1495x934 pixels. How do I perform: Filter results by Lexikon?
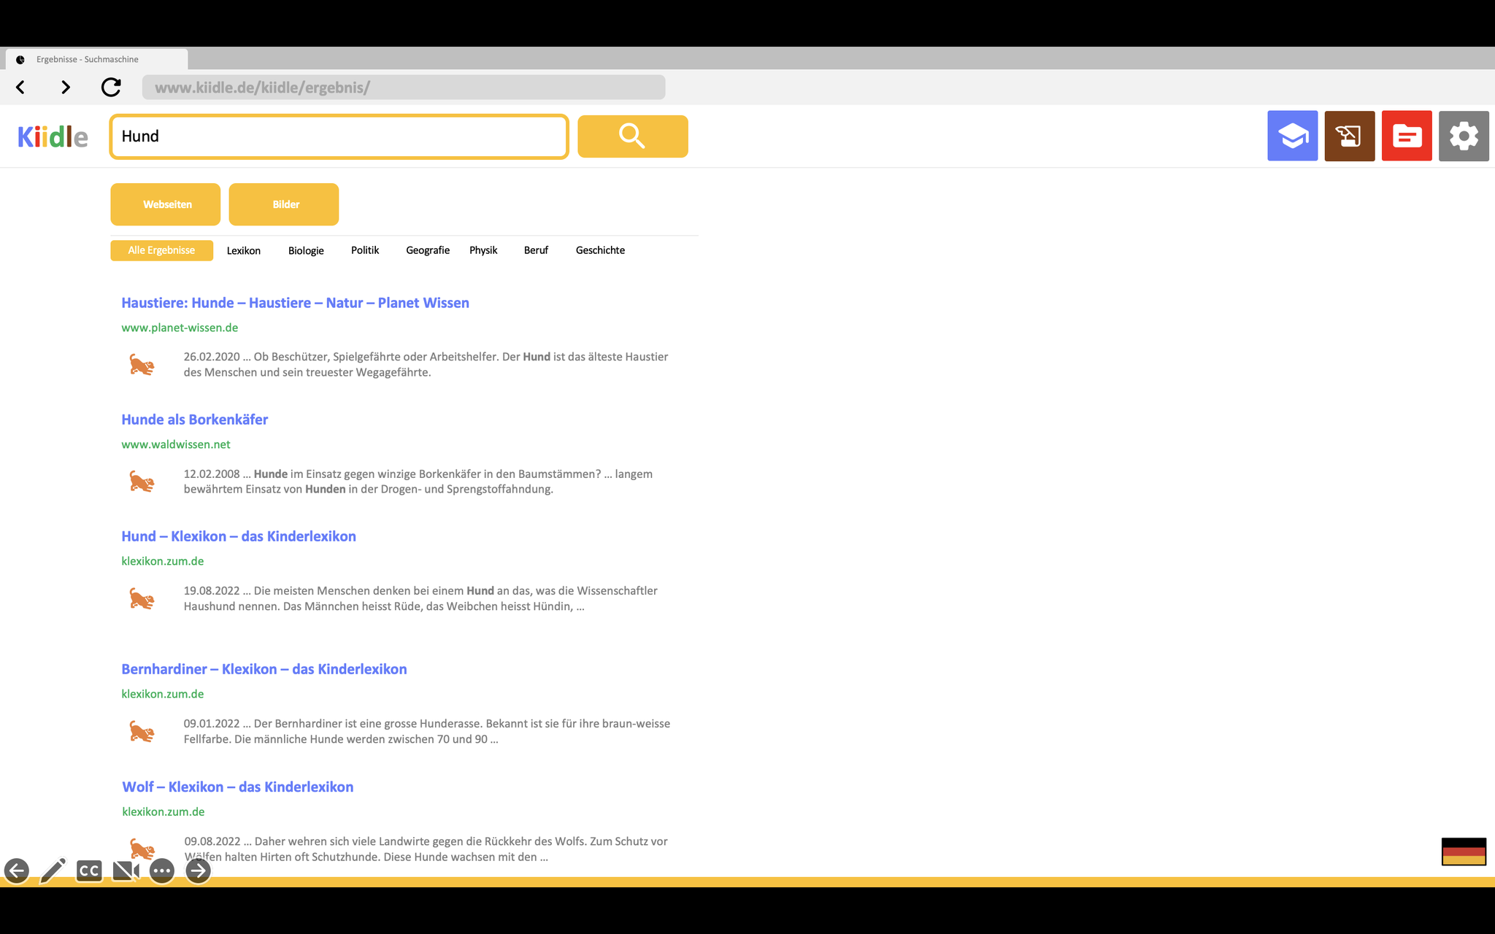[243, 250]
